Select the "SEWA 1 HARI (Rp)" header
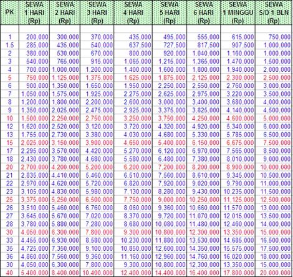This screenshot has width=293, height=277. [34, 12]
